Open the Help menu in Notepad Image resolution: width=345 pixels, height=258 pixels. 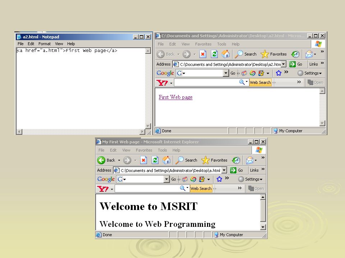[x=71, y=44]
